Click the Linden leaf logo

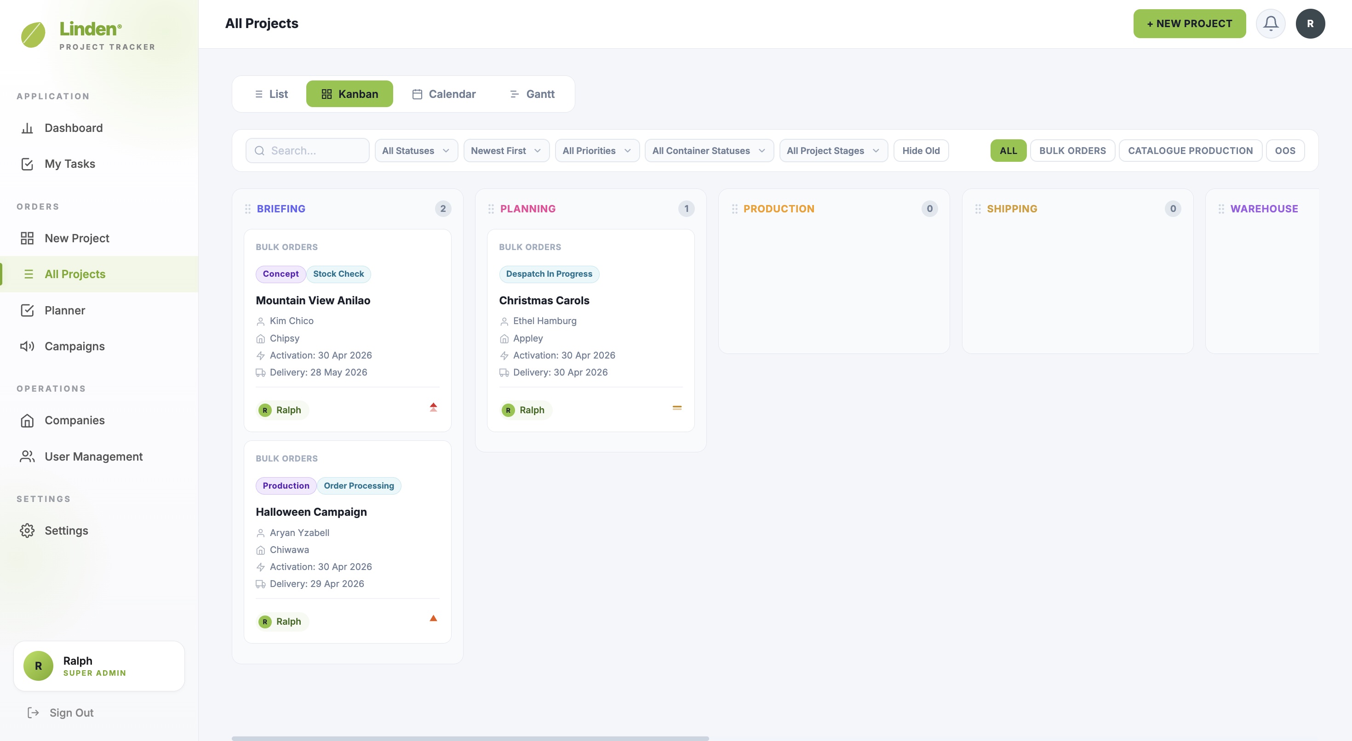pos(33,34)
